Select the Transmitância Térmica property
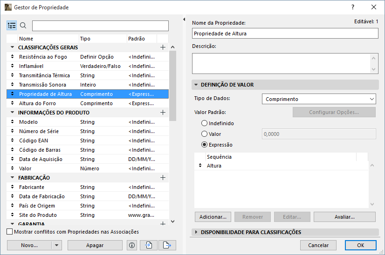 88,75
